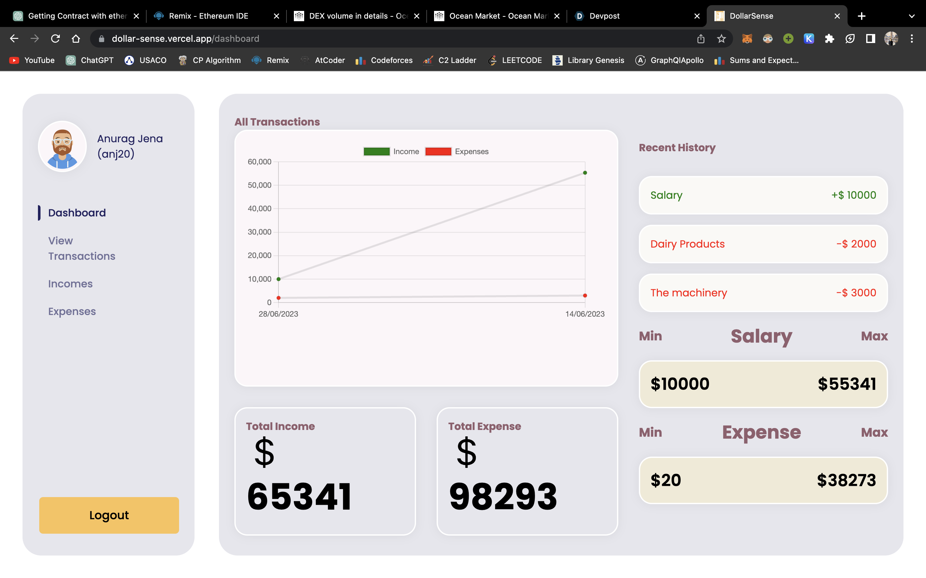The width and height of the screenshot is (926, 578).
Task: Click the MetaMask fox extension icon
Action: click(747, 39)
